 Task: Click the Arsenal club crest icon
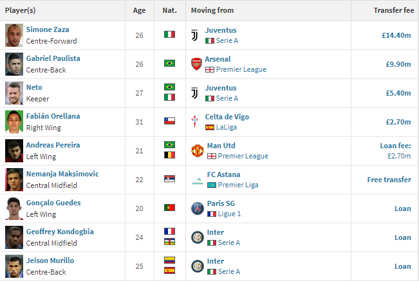click(196, 64)
